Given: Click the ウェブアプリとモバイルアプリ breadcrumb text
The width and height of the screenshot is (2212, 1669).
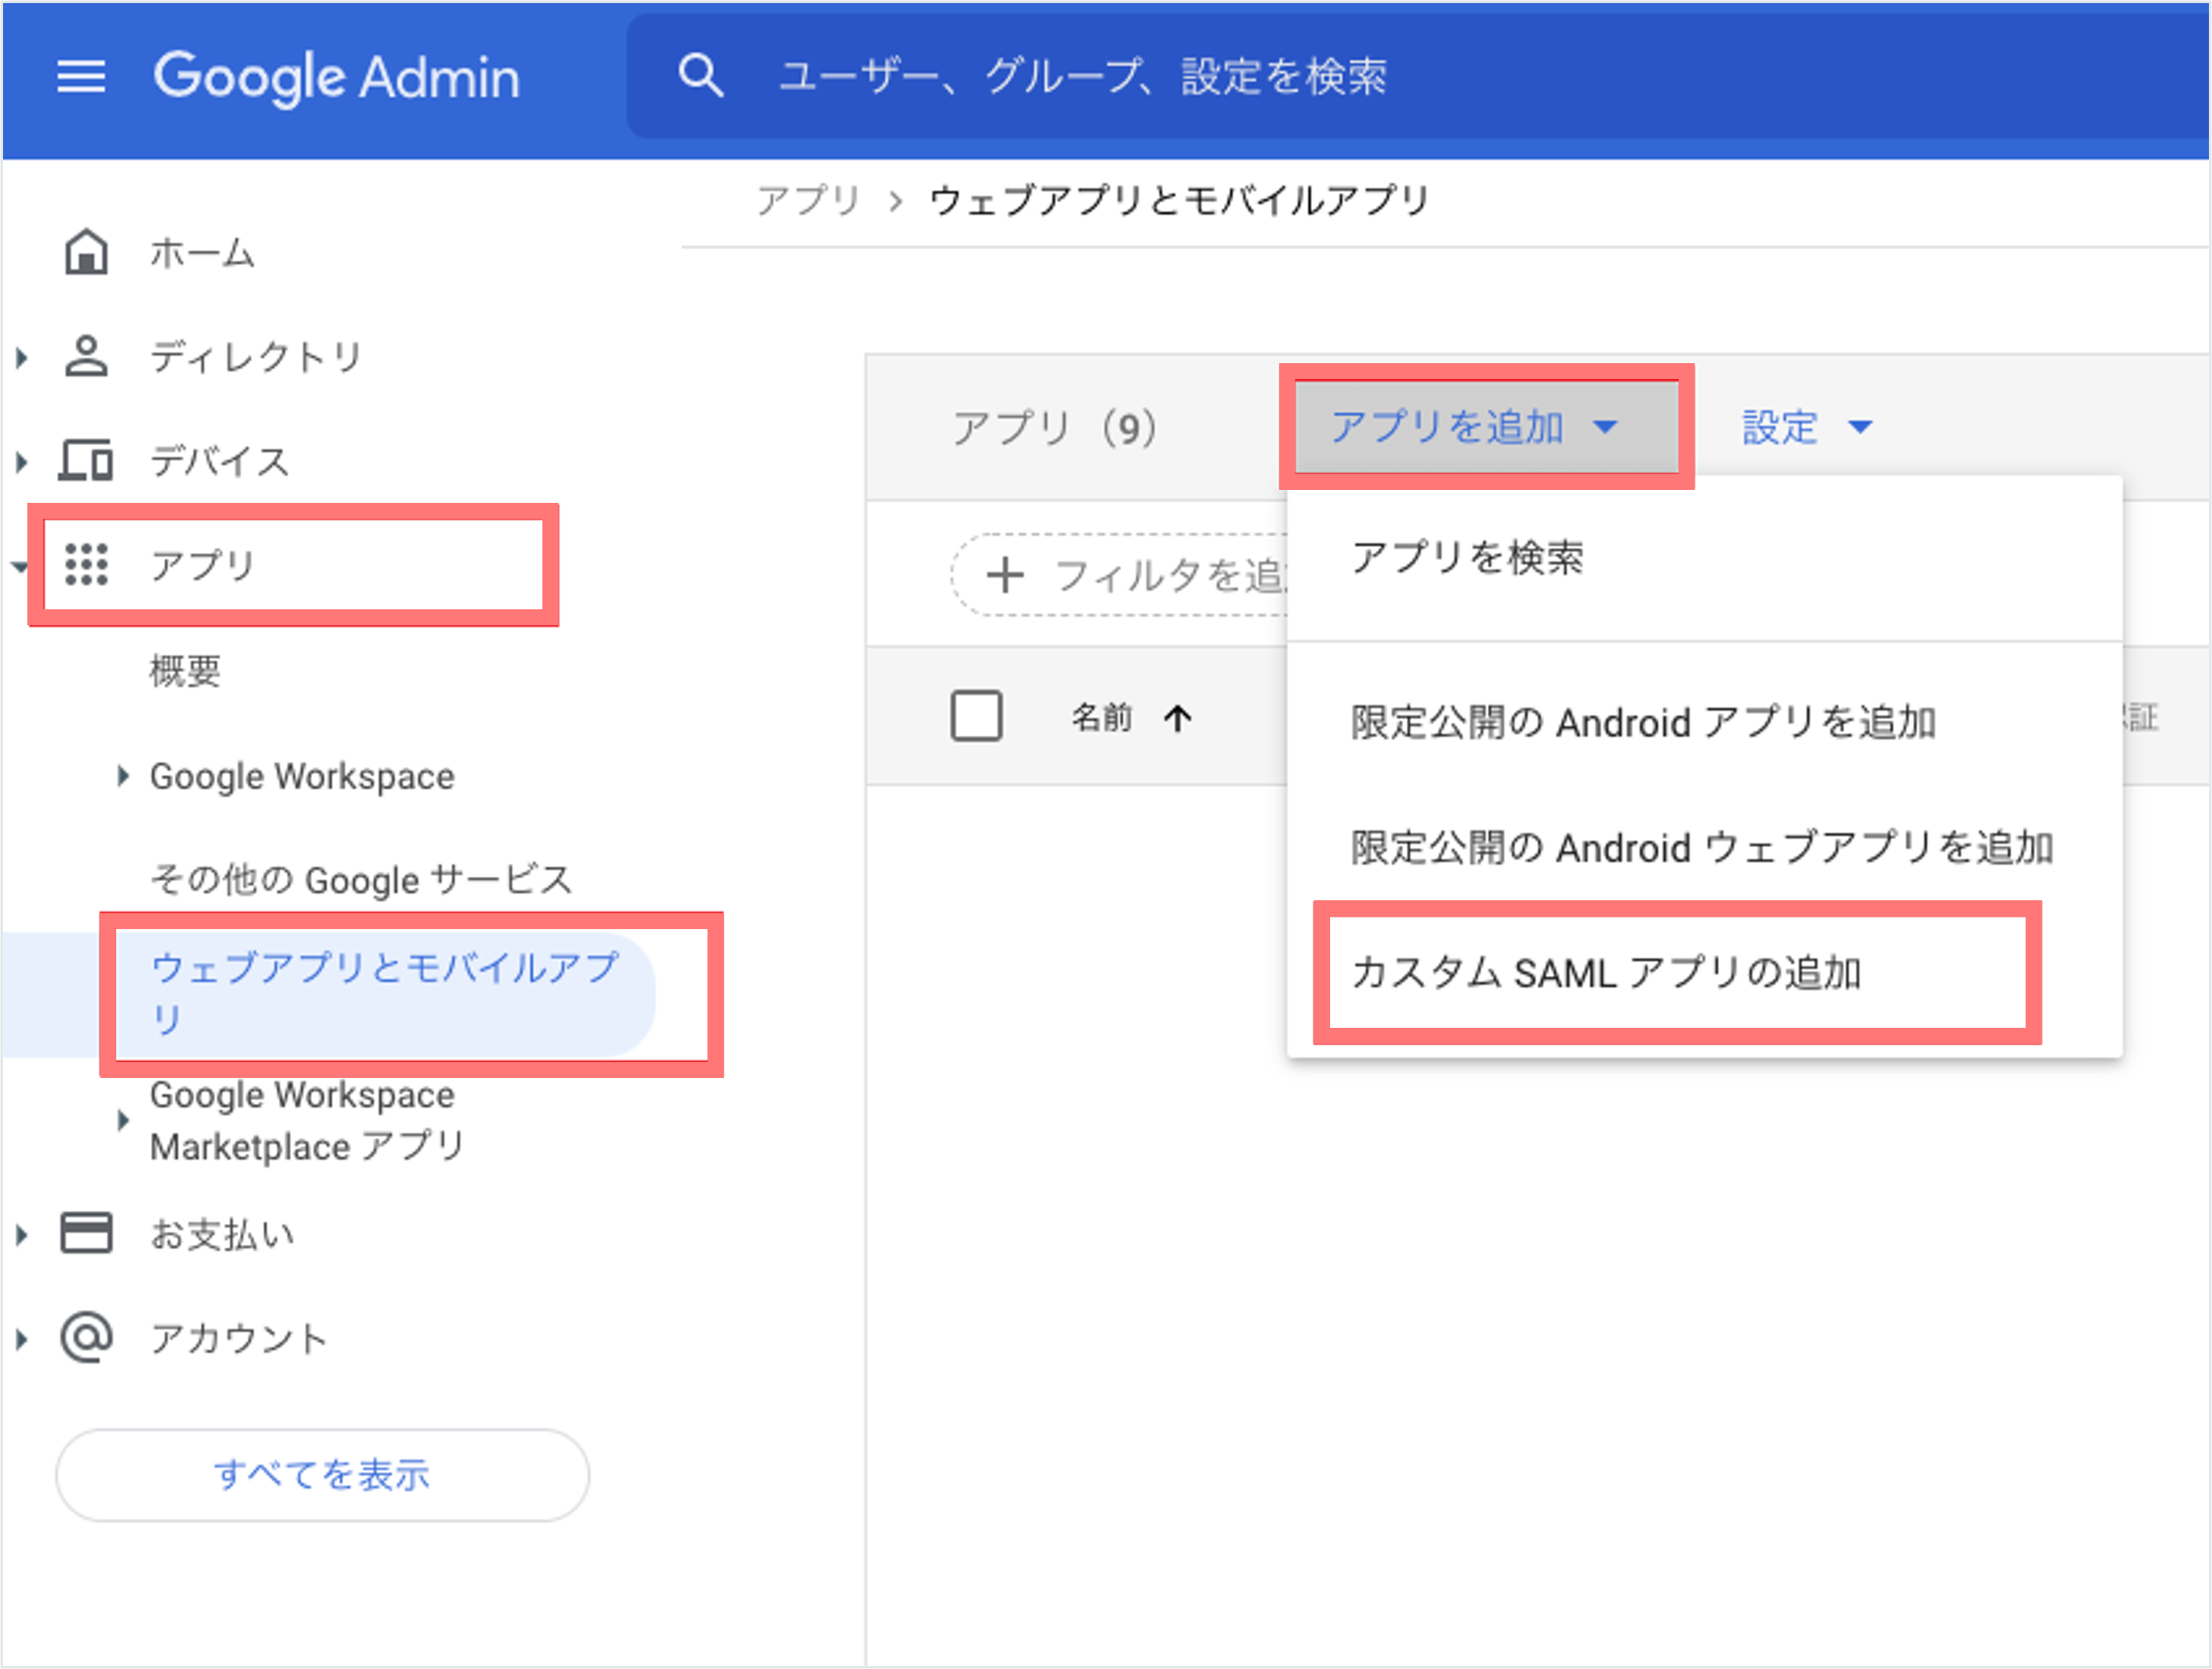Looking at the screenshot, I should tap(1180, 200).
